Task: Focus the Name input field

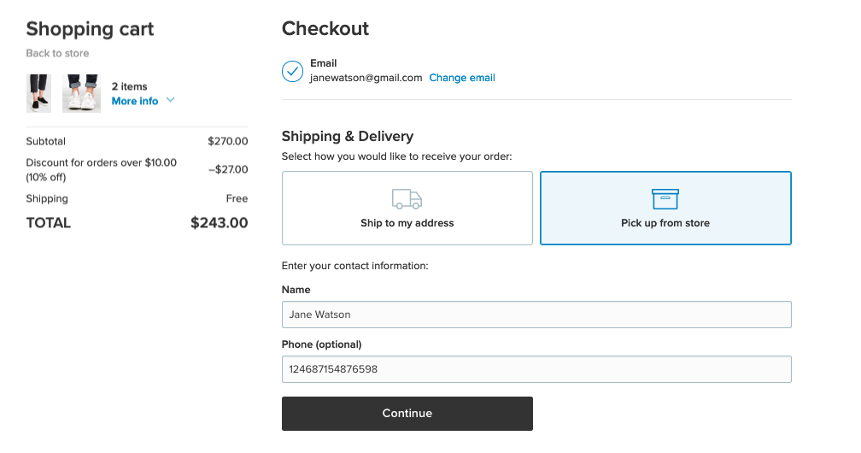Action: [x=536, y=315]
